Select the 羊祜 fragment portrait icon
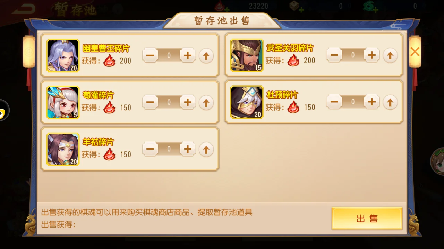Viewport: 444px width, 249px height. coord(63,149)
